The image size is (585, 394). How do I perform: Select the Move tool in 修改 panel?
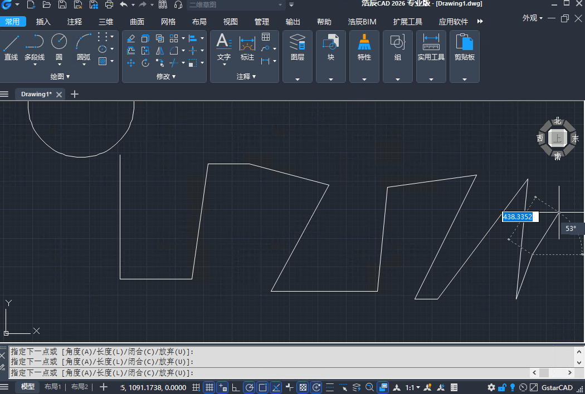[131, 63]
